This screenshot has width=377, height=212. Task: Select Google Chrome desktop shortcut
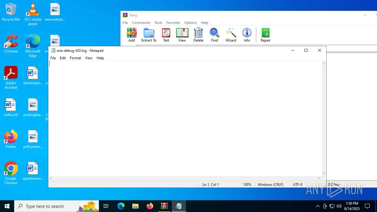coord(11,173)
